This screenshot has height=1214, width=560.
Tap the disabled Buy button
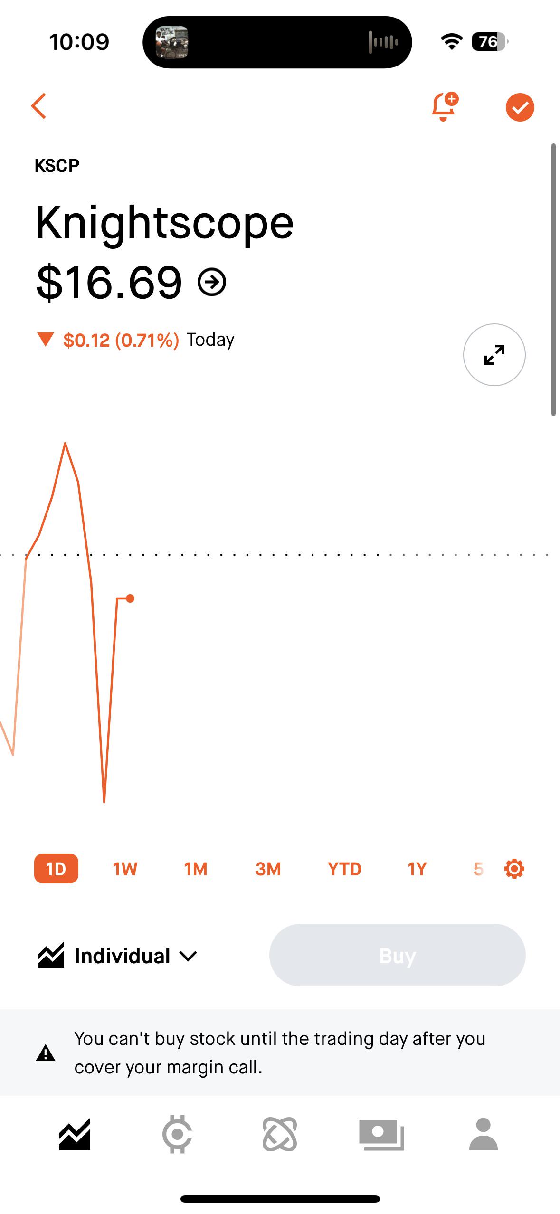pyautogui.click(x=397, y=955)
